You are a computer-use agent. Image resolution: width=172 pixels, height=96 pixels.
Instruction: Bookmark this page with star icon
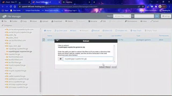coord(143,6)
